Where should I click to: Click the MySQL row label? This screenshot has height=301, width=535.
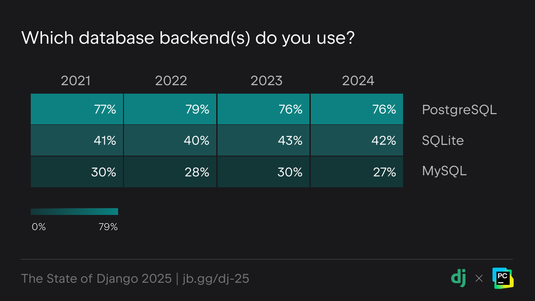click(x=444, y=172)
